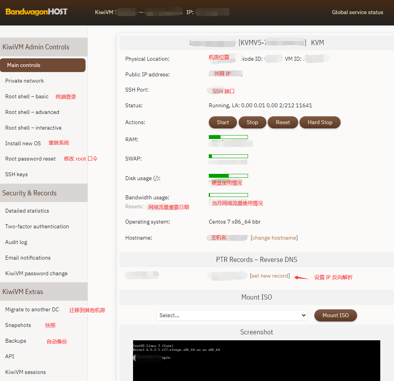Open Root shell – basic
The image size is (394, 381).
pos(27,96)
